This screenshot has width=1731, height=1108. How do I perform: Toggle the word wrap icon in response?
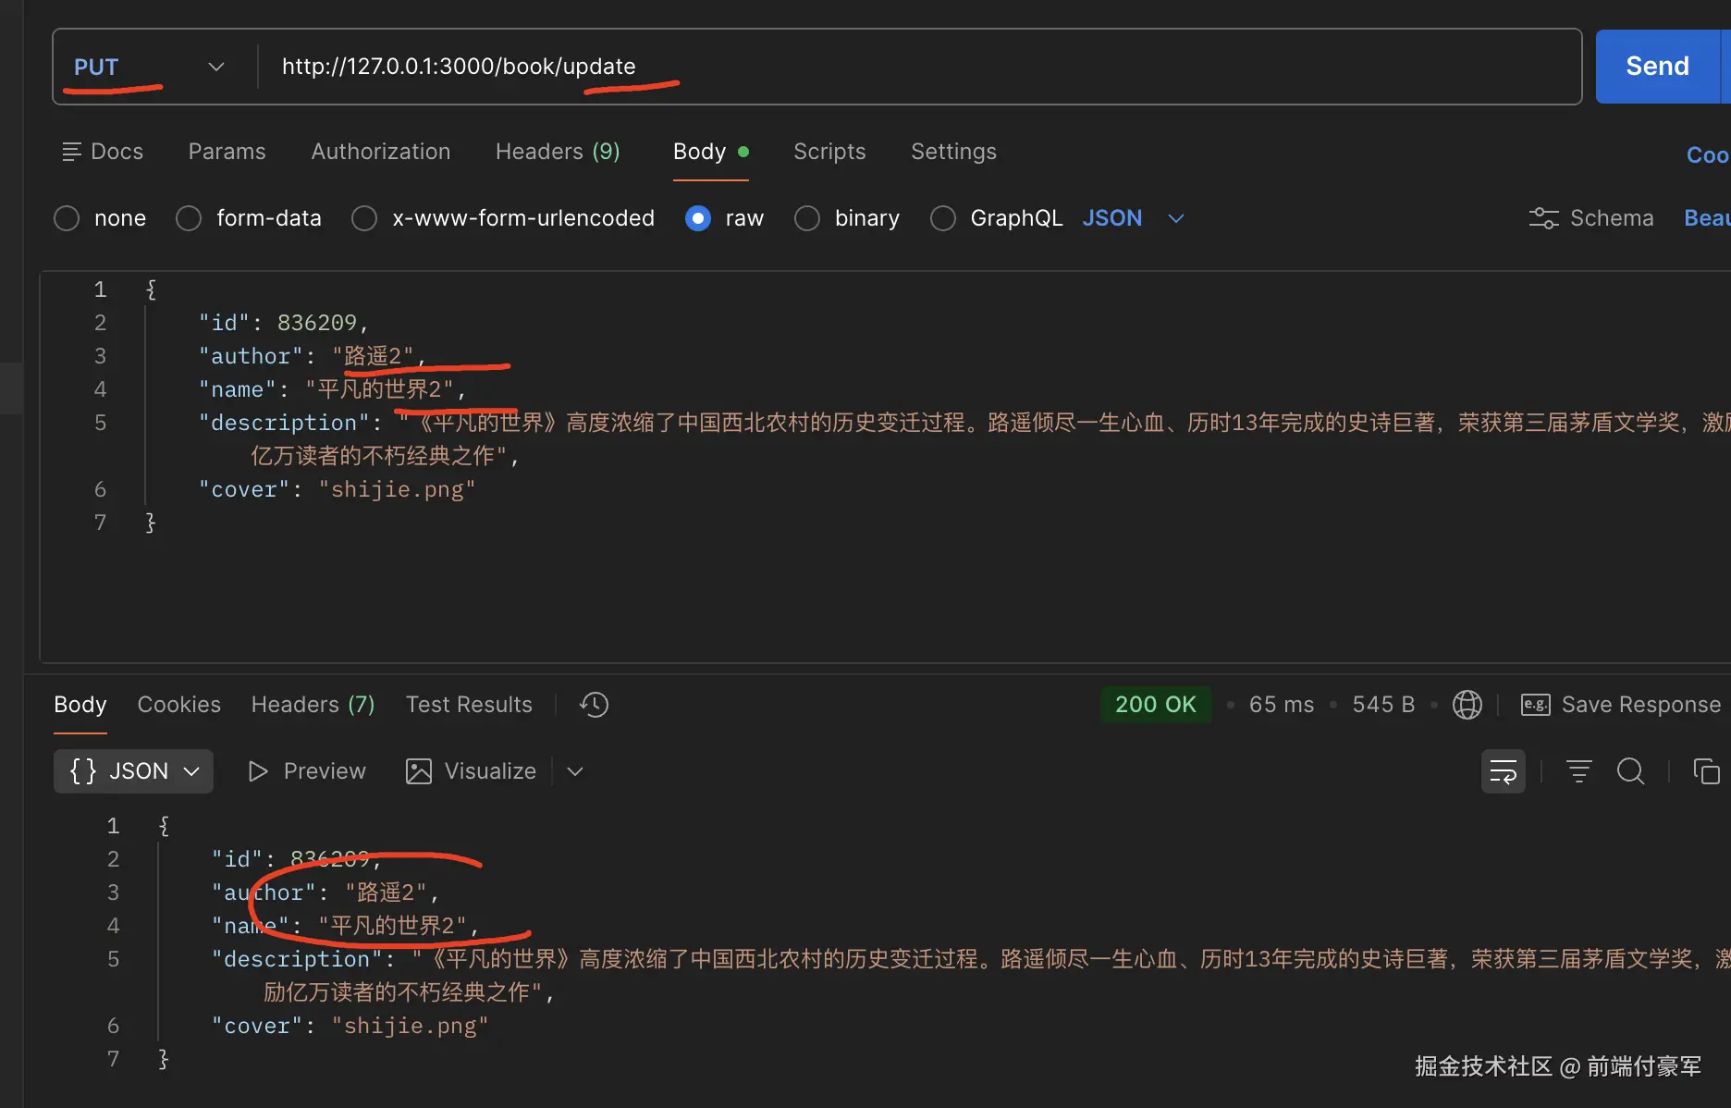click(1504, 771)
